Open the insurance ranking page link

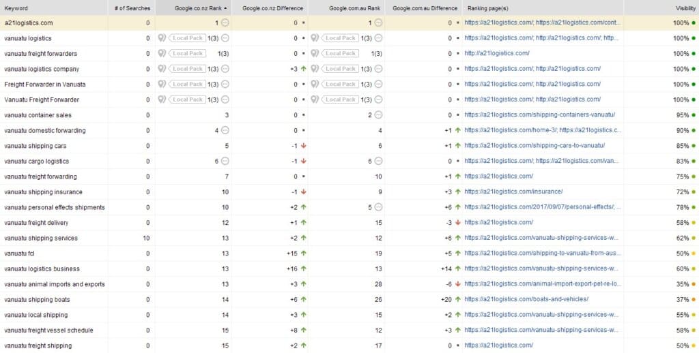click(513, 192)
